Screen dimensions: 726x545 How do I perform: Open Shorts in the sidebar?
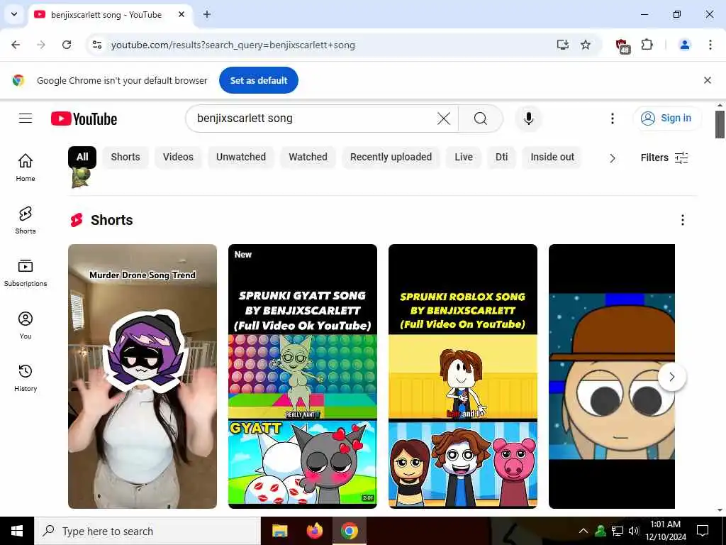26,220
